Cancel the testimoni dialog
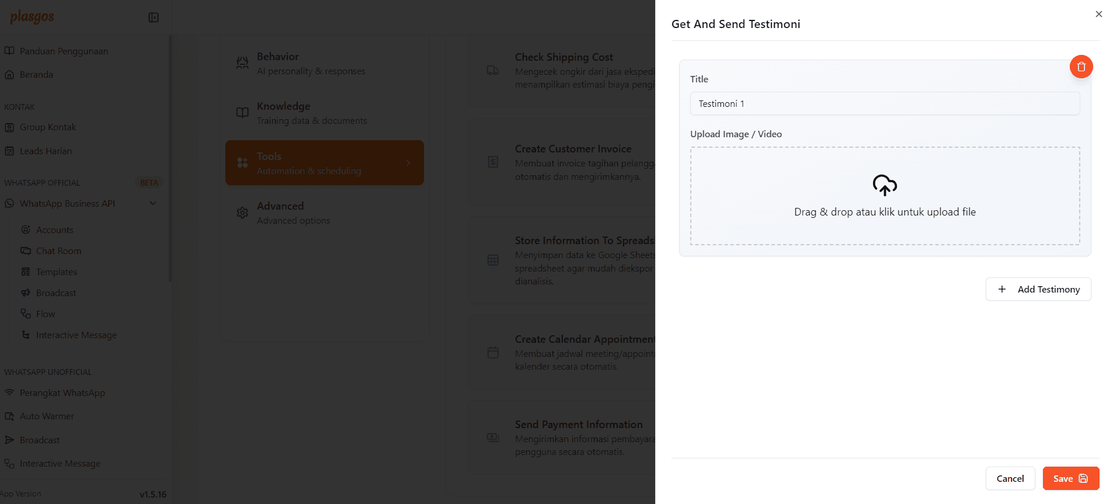 tap(1010, 478)
